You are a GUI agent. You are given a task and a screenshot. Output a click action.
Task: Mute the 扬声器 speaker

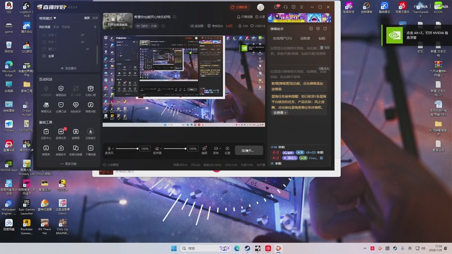click(x=157, y=148)
